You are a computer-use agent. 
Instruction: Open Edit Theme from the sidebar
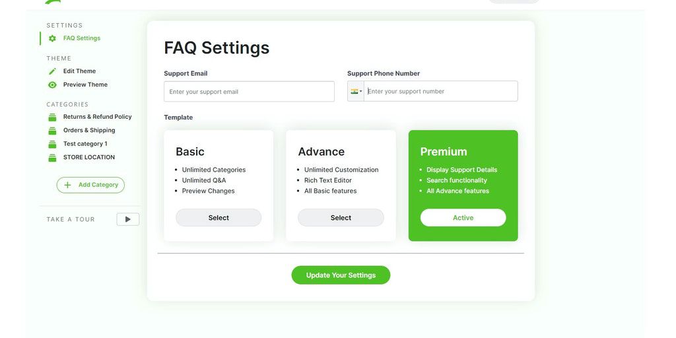[79, 71]
